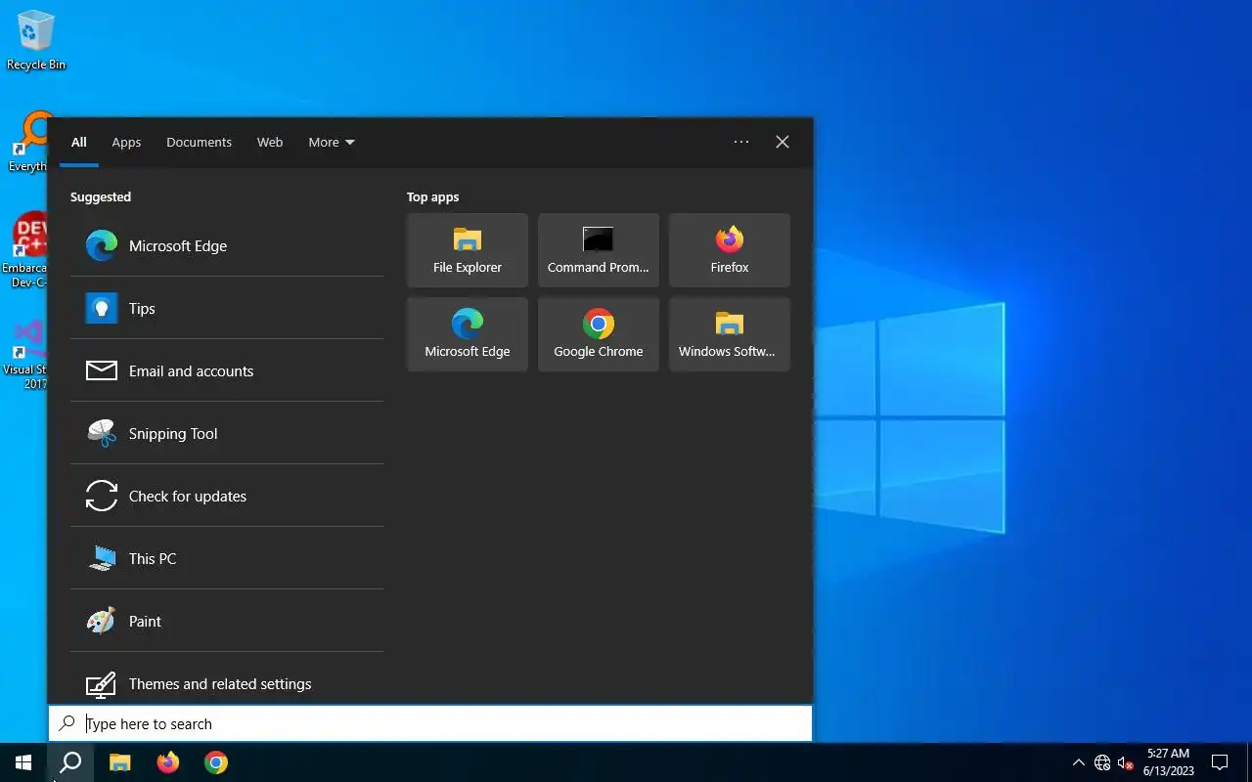Open the search options ellipsis menu

tap(741, 142)
